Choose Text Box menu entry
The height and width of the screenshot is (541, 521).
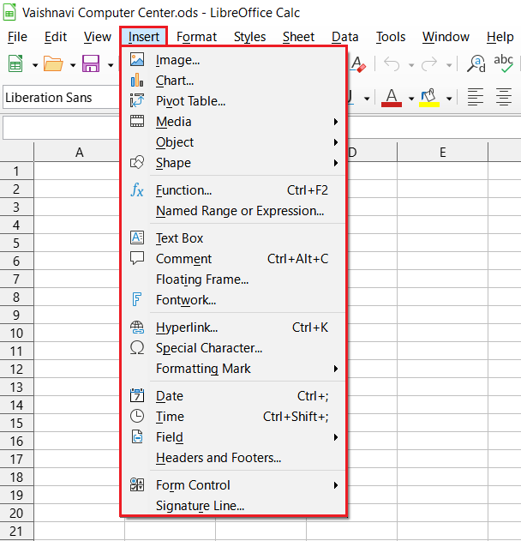click(x=233, y=238)
